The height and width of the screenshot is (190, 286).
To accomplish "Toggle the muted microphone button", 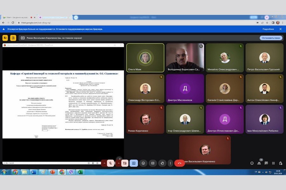I will [111, 163].
